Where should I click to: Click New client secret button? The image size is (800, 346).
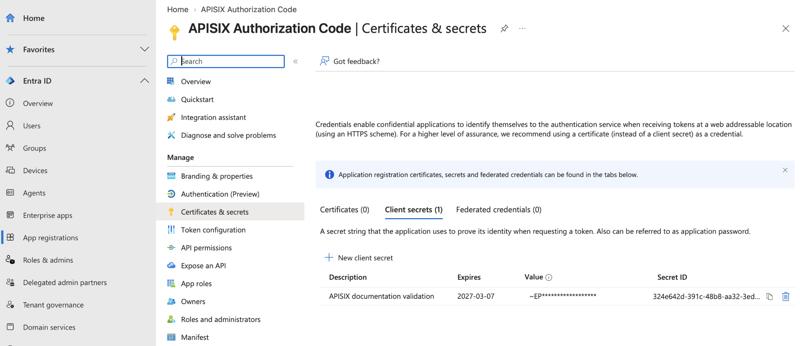(x=358, y=258)
